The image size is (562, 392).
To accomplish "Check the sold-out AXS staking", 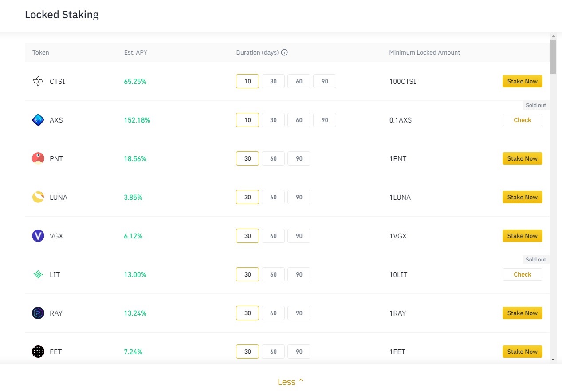I will (x=523, y=120).
